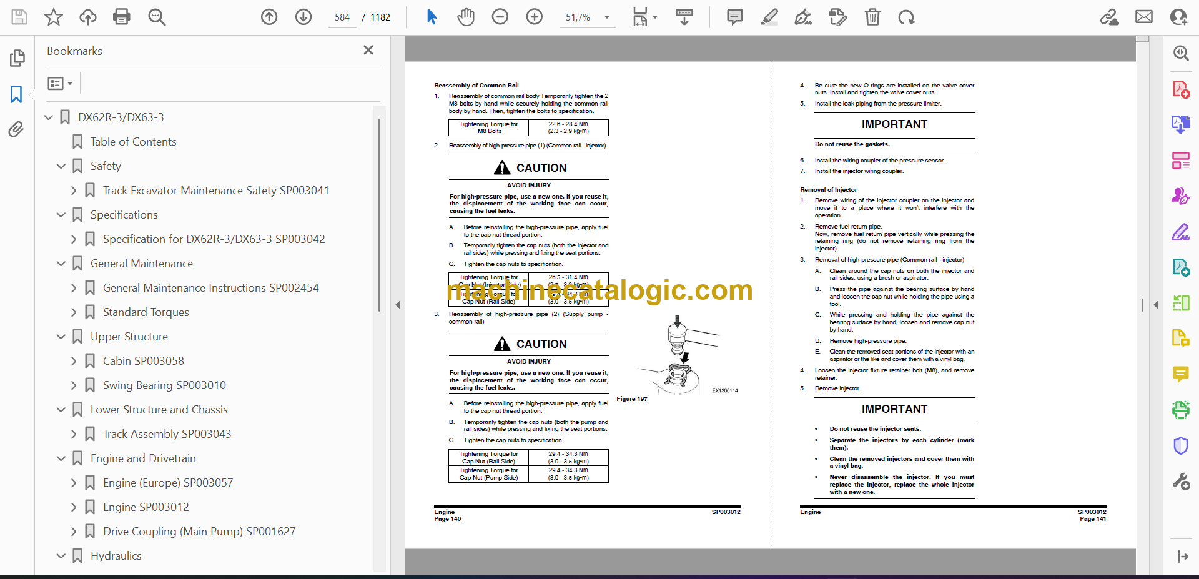Go to the next page
The height and width of the screenshot is (579, 1199).
303,17
